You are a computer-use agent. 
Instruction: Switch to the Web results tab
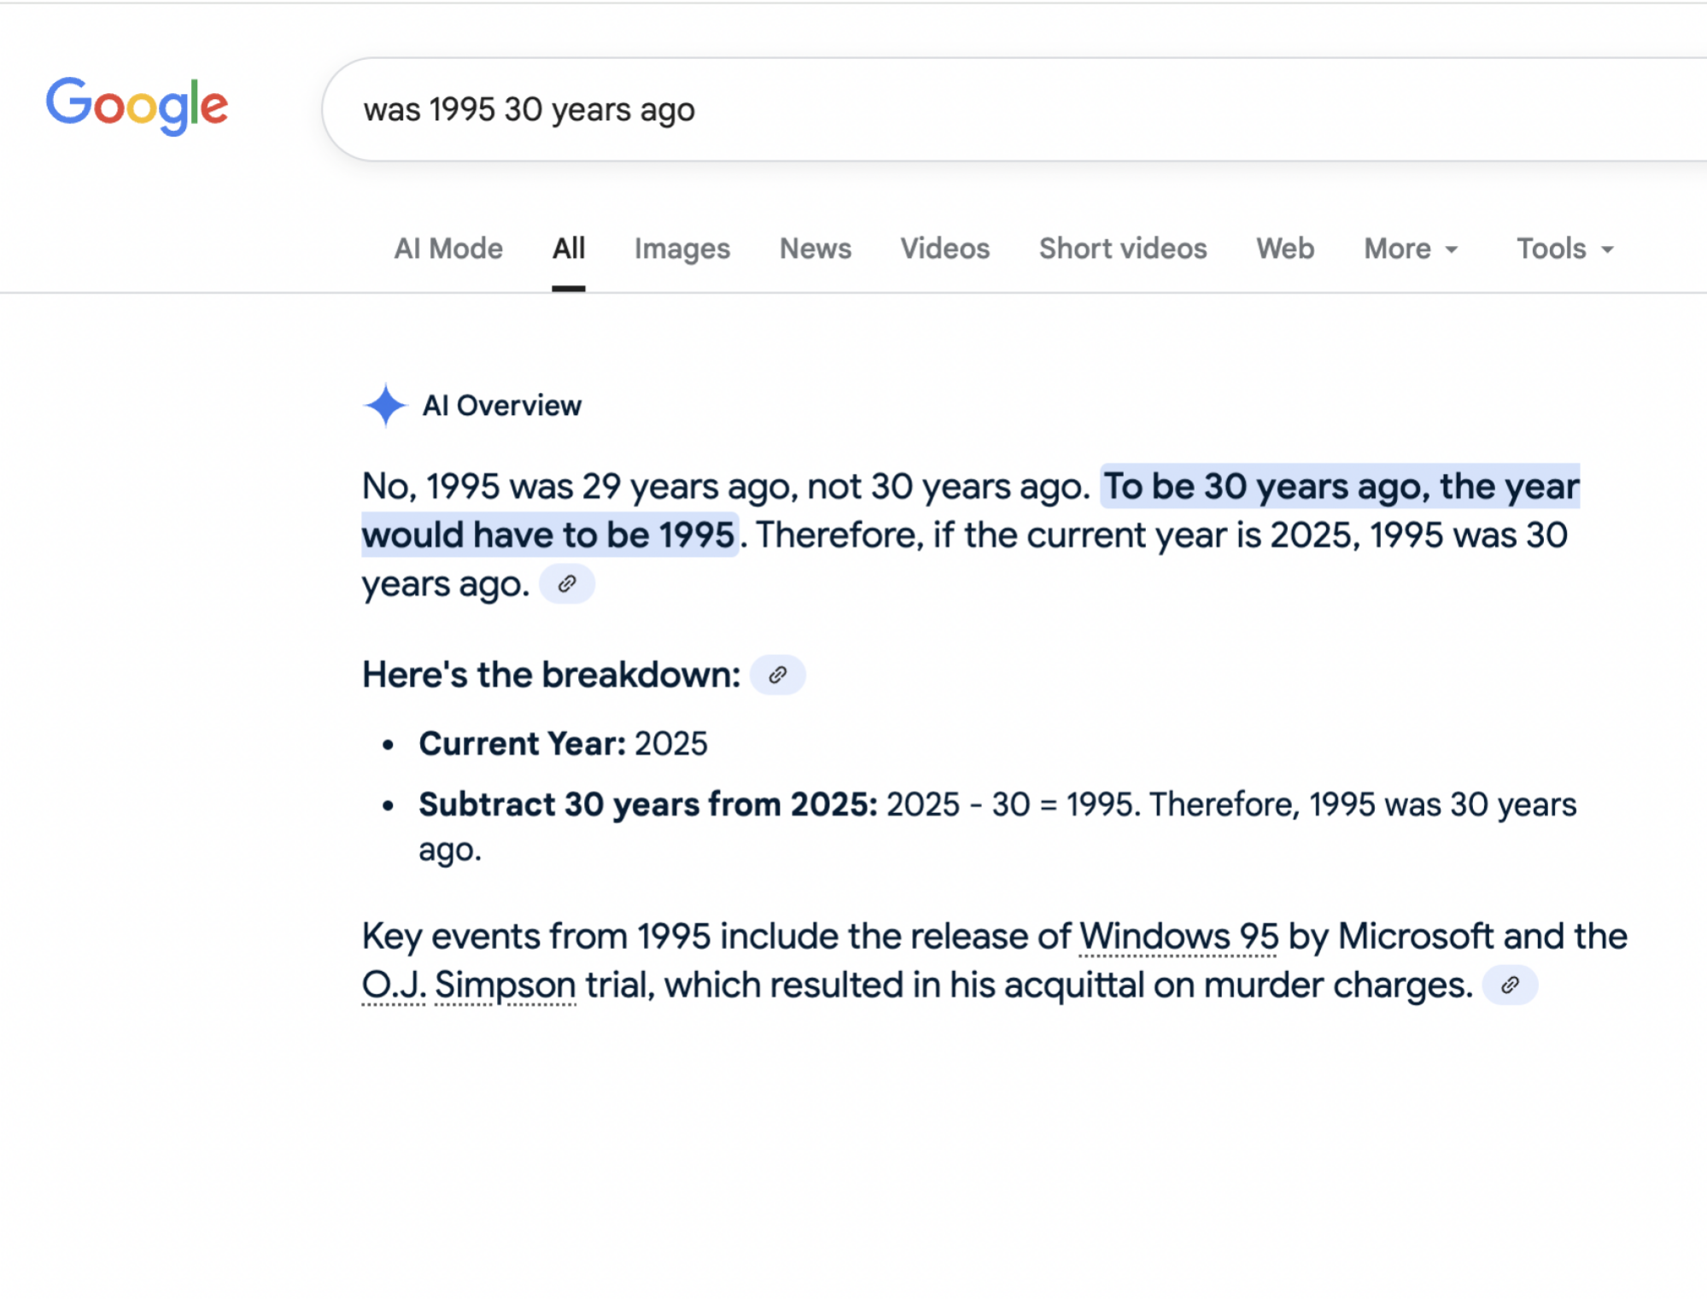click(x=1284, y=249)
